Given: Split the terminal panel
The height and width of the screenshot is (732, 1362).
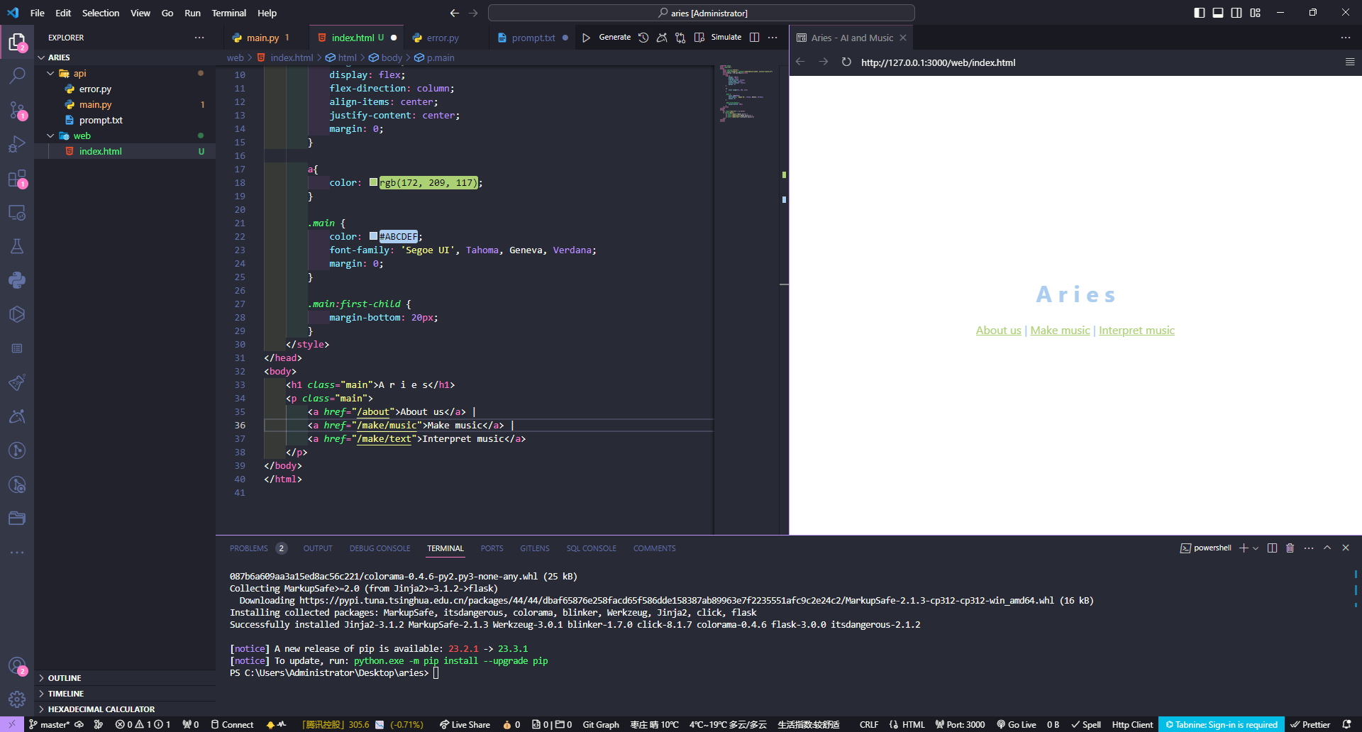Looking at the screenshot, I should [x=1273, y=548].
